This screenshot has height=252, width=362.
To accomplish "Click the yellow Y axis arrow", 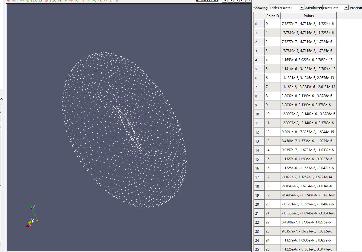I will click(x=30, y=222).
